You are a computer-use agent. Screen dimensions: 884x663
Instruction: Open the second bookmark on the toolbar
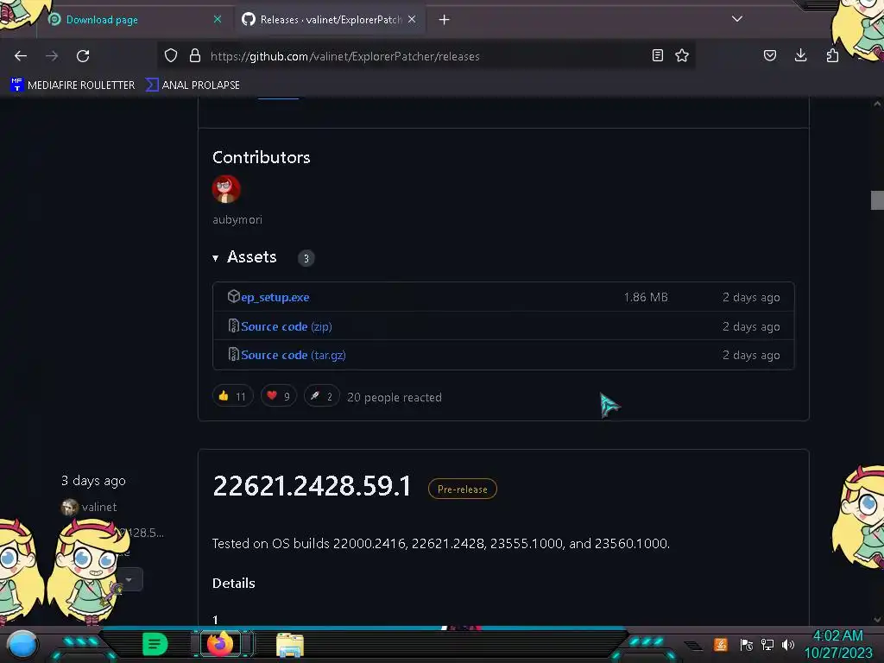[193, 85]
